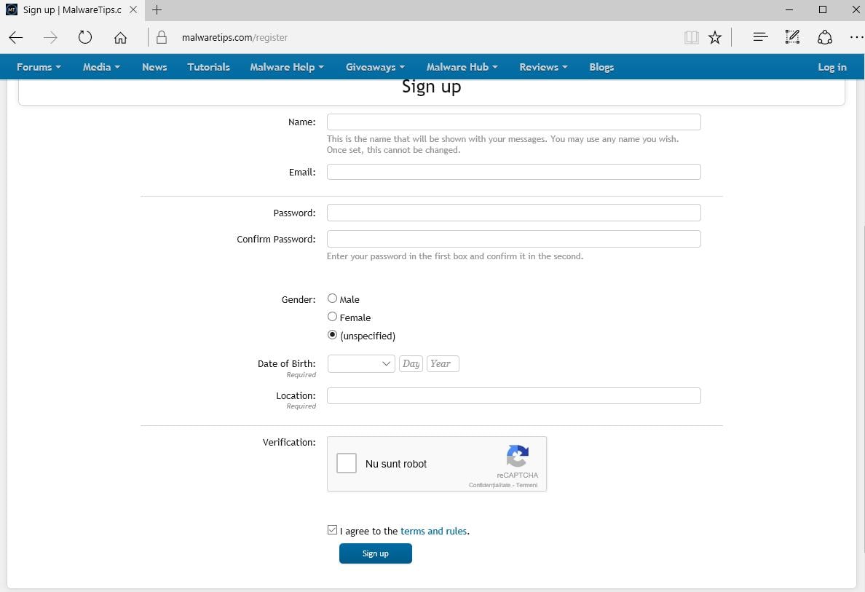This screenshot has width=865, height=592.
Task: Open the Hub lines icon
Action: [x=760, y=37]
